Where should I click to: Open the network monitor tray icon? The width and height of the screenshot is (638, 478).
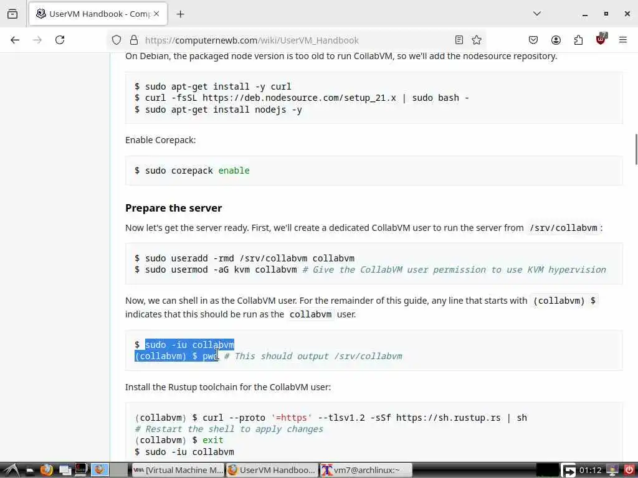coord(612,471)
